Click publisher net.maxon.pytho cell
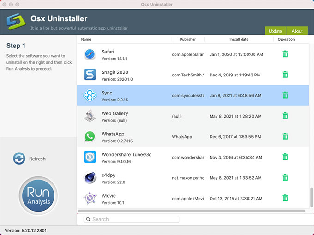This screenshot has width=314, height=235. pyautogui.click(x=188, y=178)
